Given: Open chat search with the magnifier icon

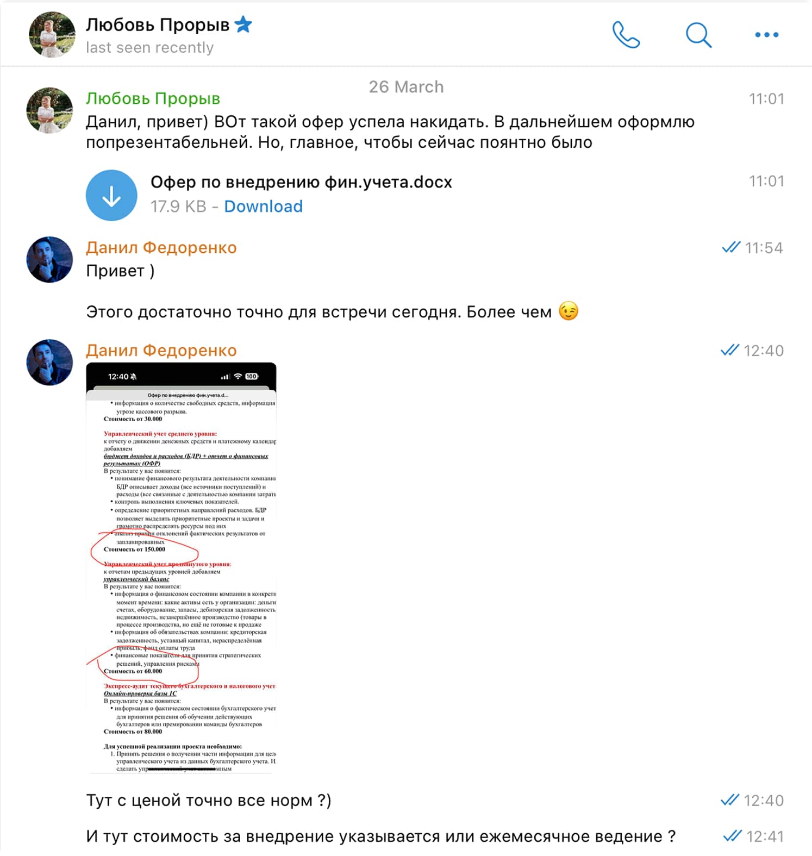Looking at the screenshot, I should [698, 35].
